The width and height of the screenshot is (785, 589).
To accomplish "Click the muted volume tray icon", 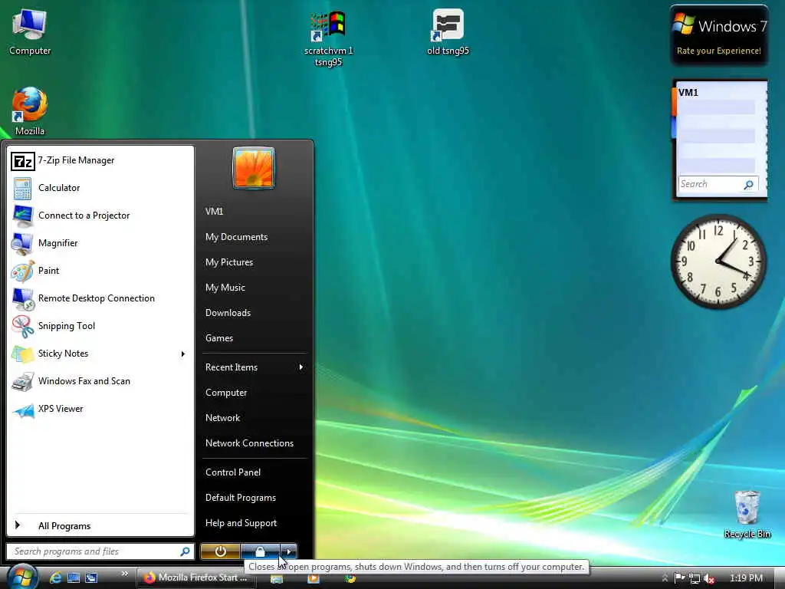I will point(709,578).
